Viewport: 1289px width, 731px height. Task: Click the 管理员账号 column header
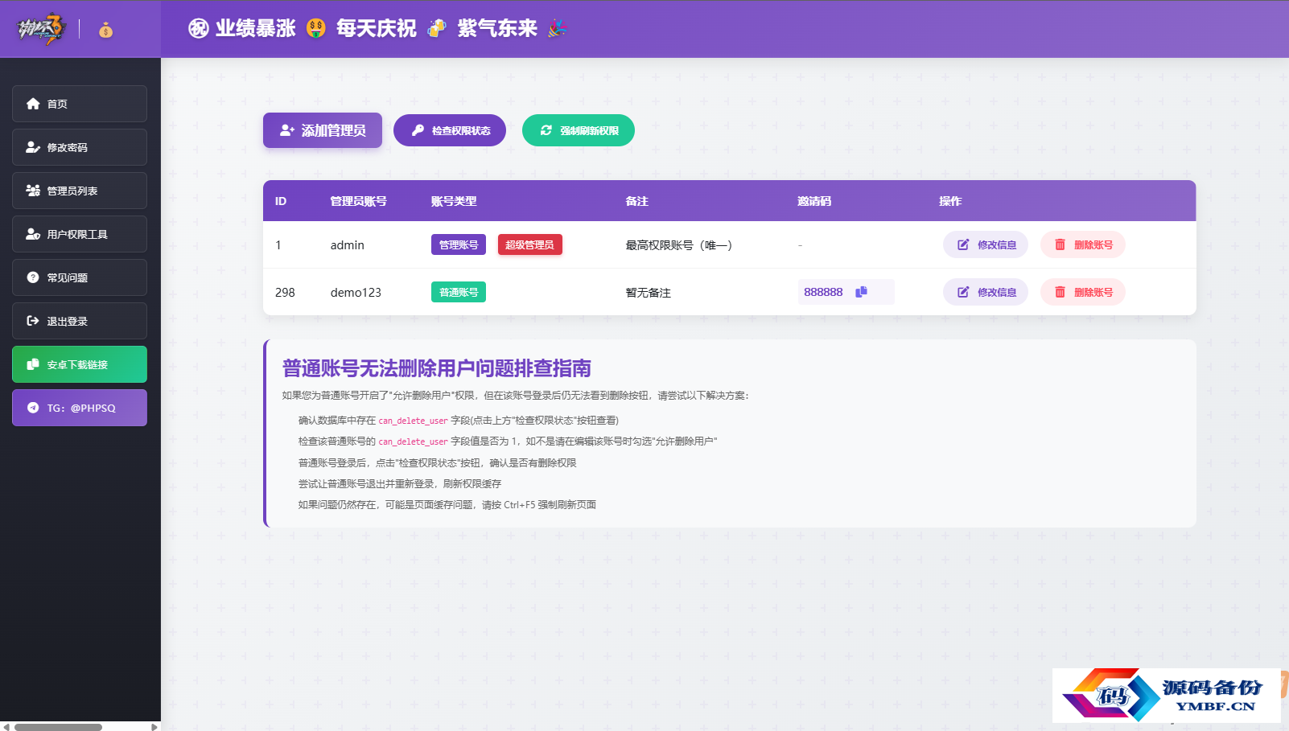tap(359, 201)
